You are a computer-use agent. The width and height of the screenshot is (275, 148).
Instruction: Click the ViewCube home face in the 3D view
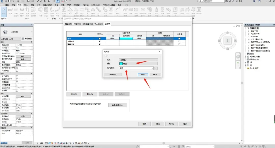228,41
